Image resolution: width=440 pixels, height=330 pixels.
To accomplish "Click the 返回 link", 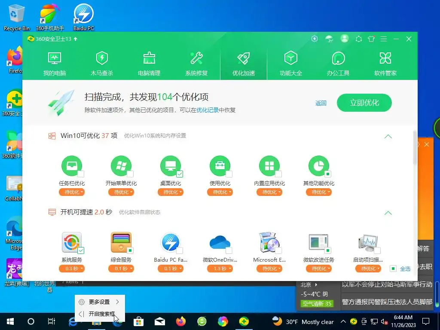I will click(x=321, y=103).
